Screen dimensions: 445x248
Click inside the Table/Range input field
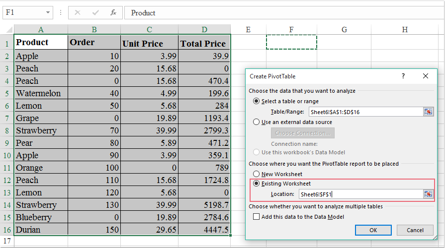click(x=365, y=112)
